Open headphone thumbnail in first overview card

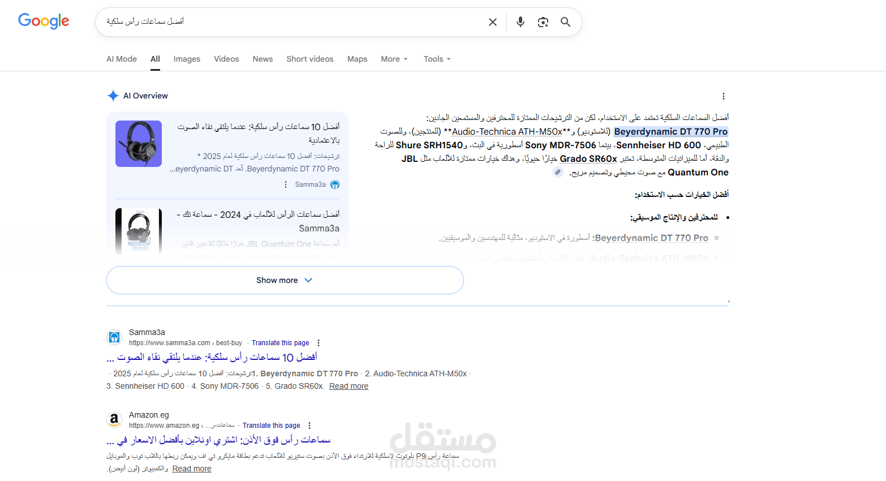point(139,144)
